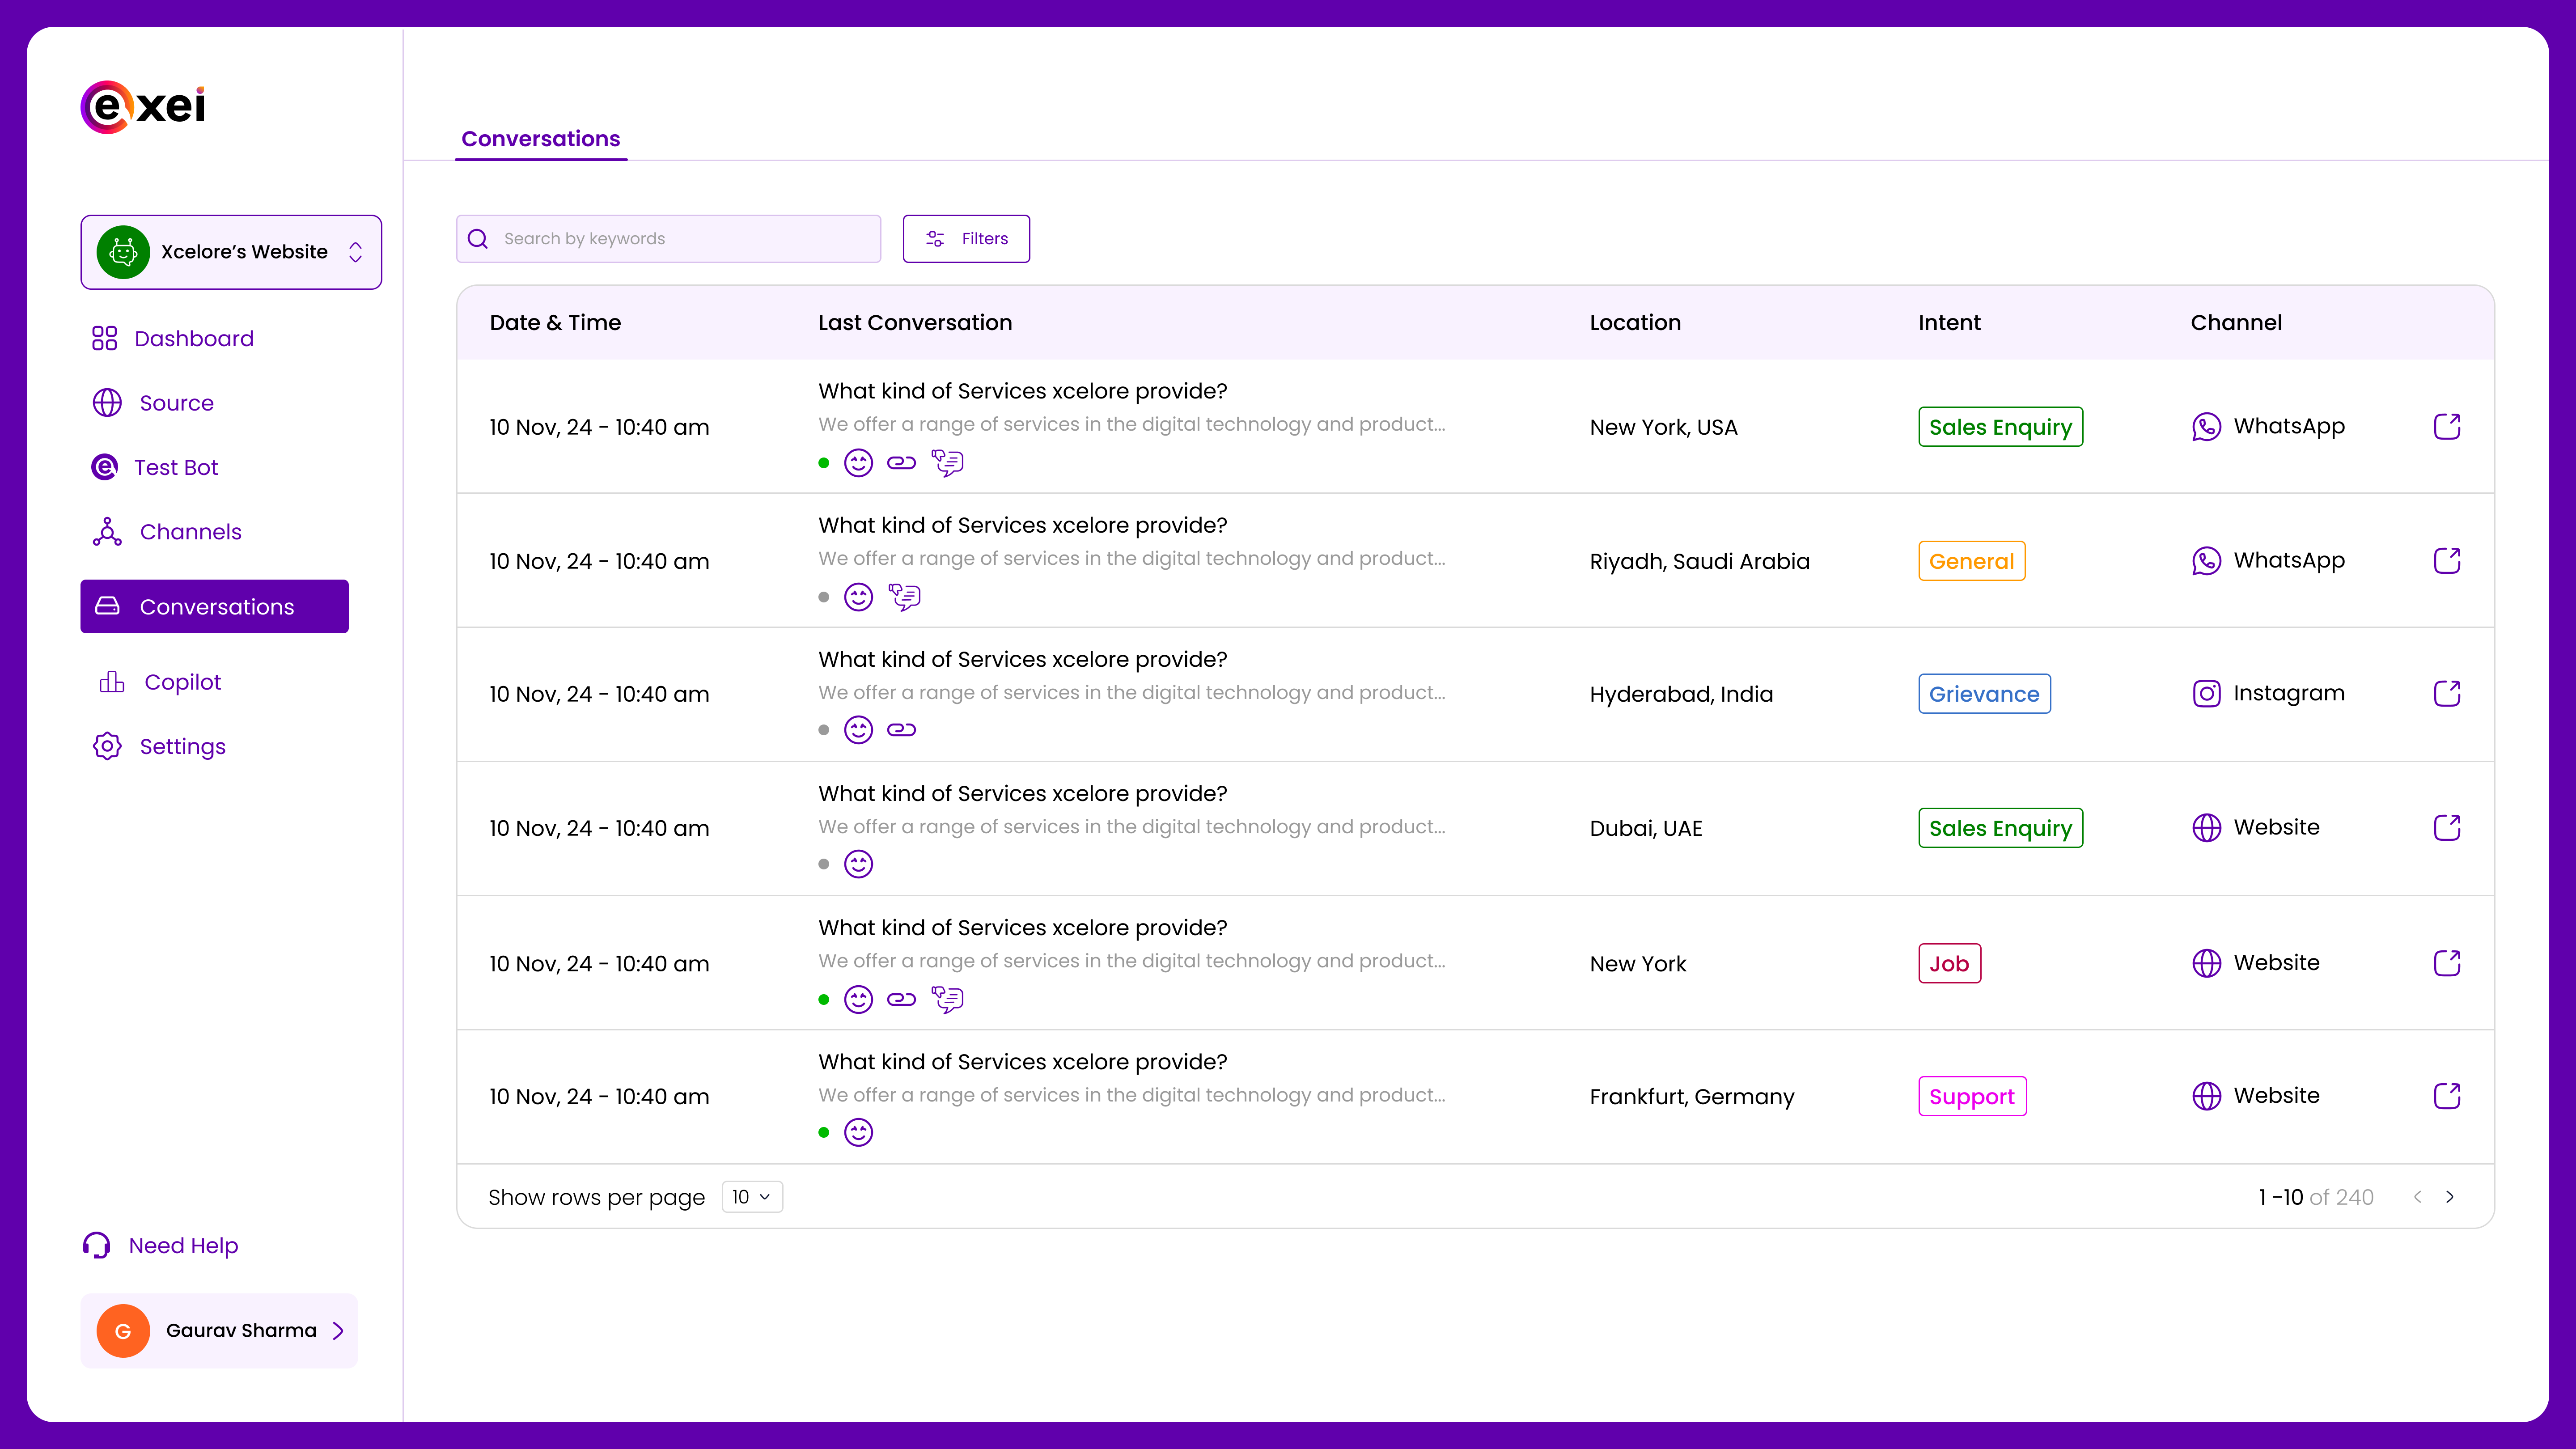Click the Frankfurt, Germany location cell
The width and height of the screenshot is (2576, 1449).
(x=1692, y=1097)
